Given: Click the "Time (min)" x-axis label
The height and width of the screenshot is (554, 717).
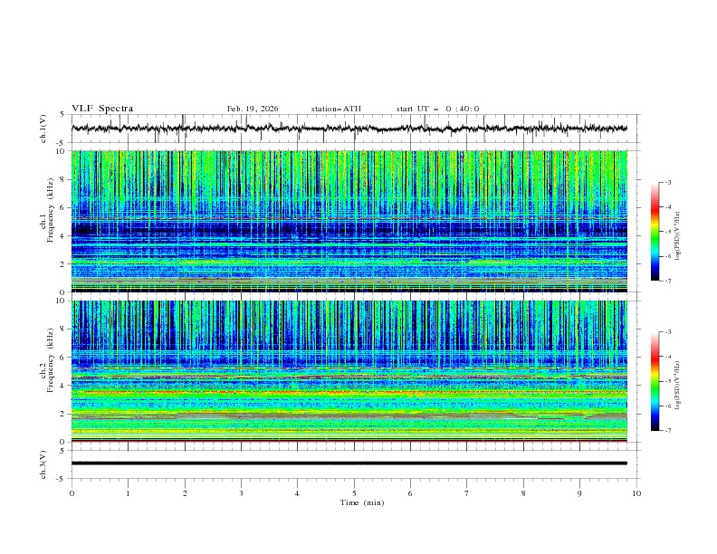Looking at the screenshot, I should (x=362, y=502).
